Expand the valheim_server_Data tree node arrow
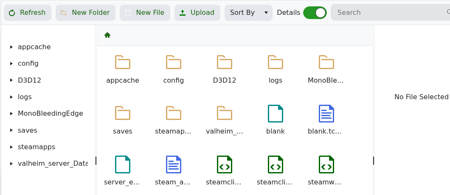The width and height of the screenshot is (450, 195). pos(11,164)
